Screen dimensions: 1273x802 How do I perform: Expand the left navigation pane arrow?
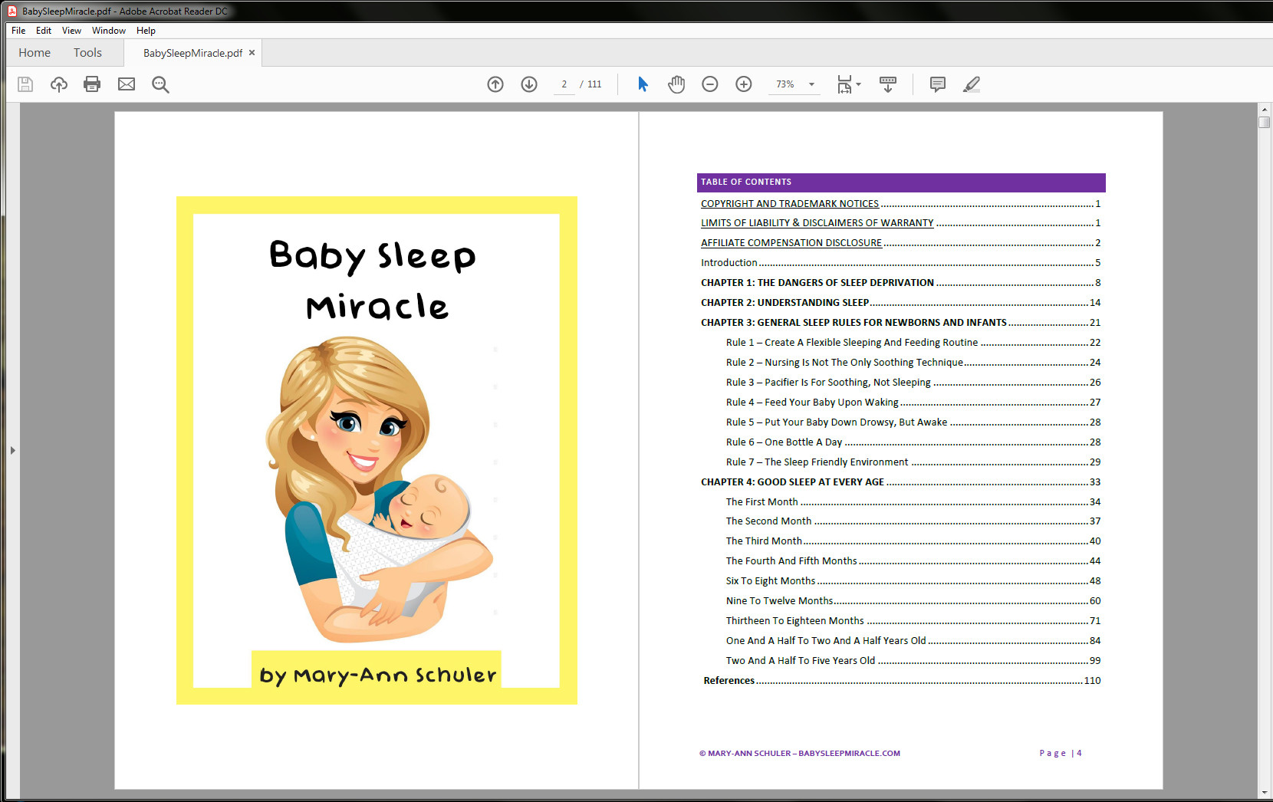pyautogui.click(x=12, y=451)
